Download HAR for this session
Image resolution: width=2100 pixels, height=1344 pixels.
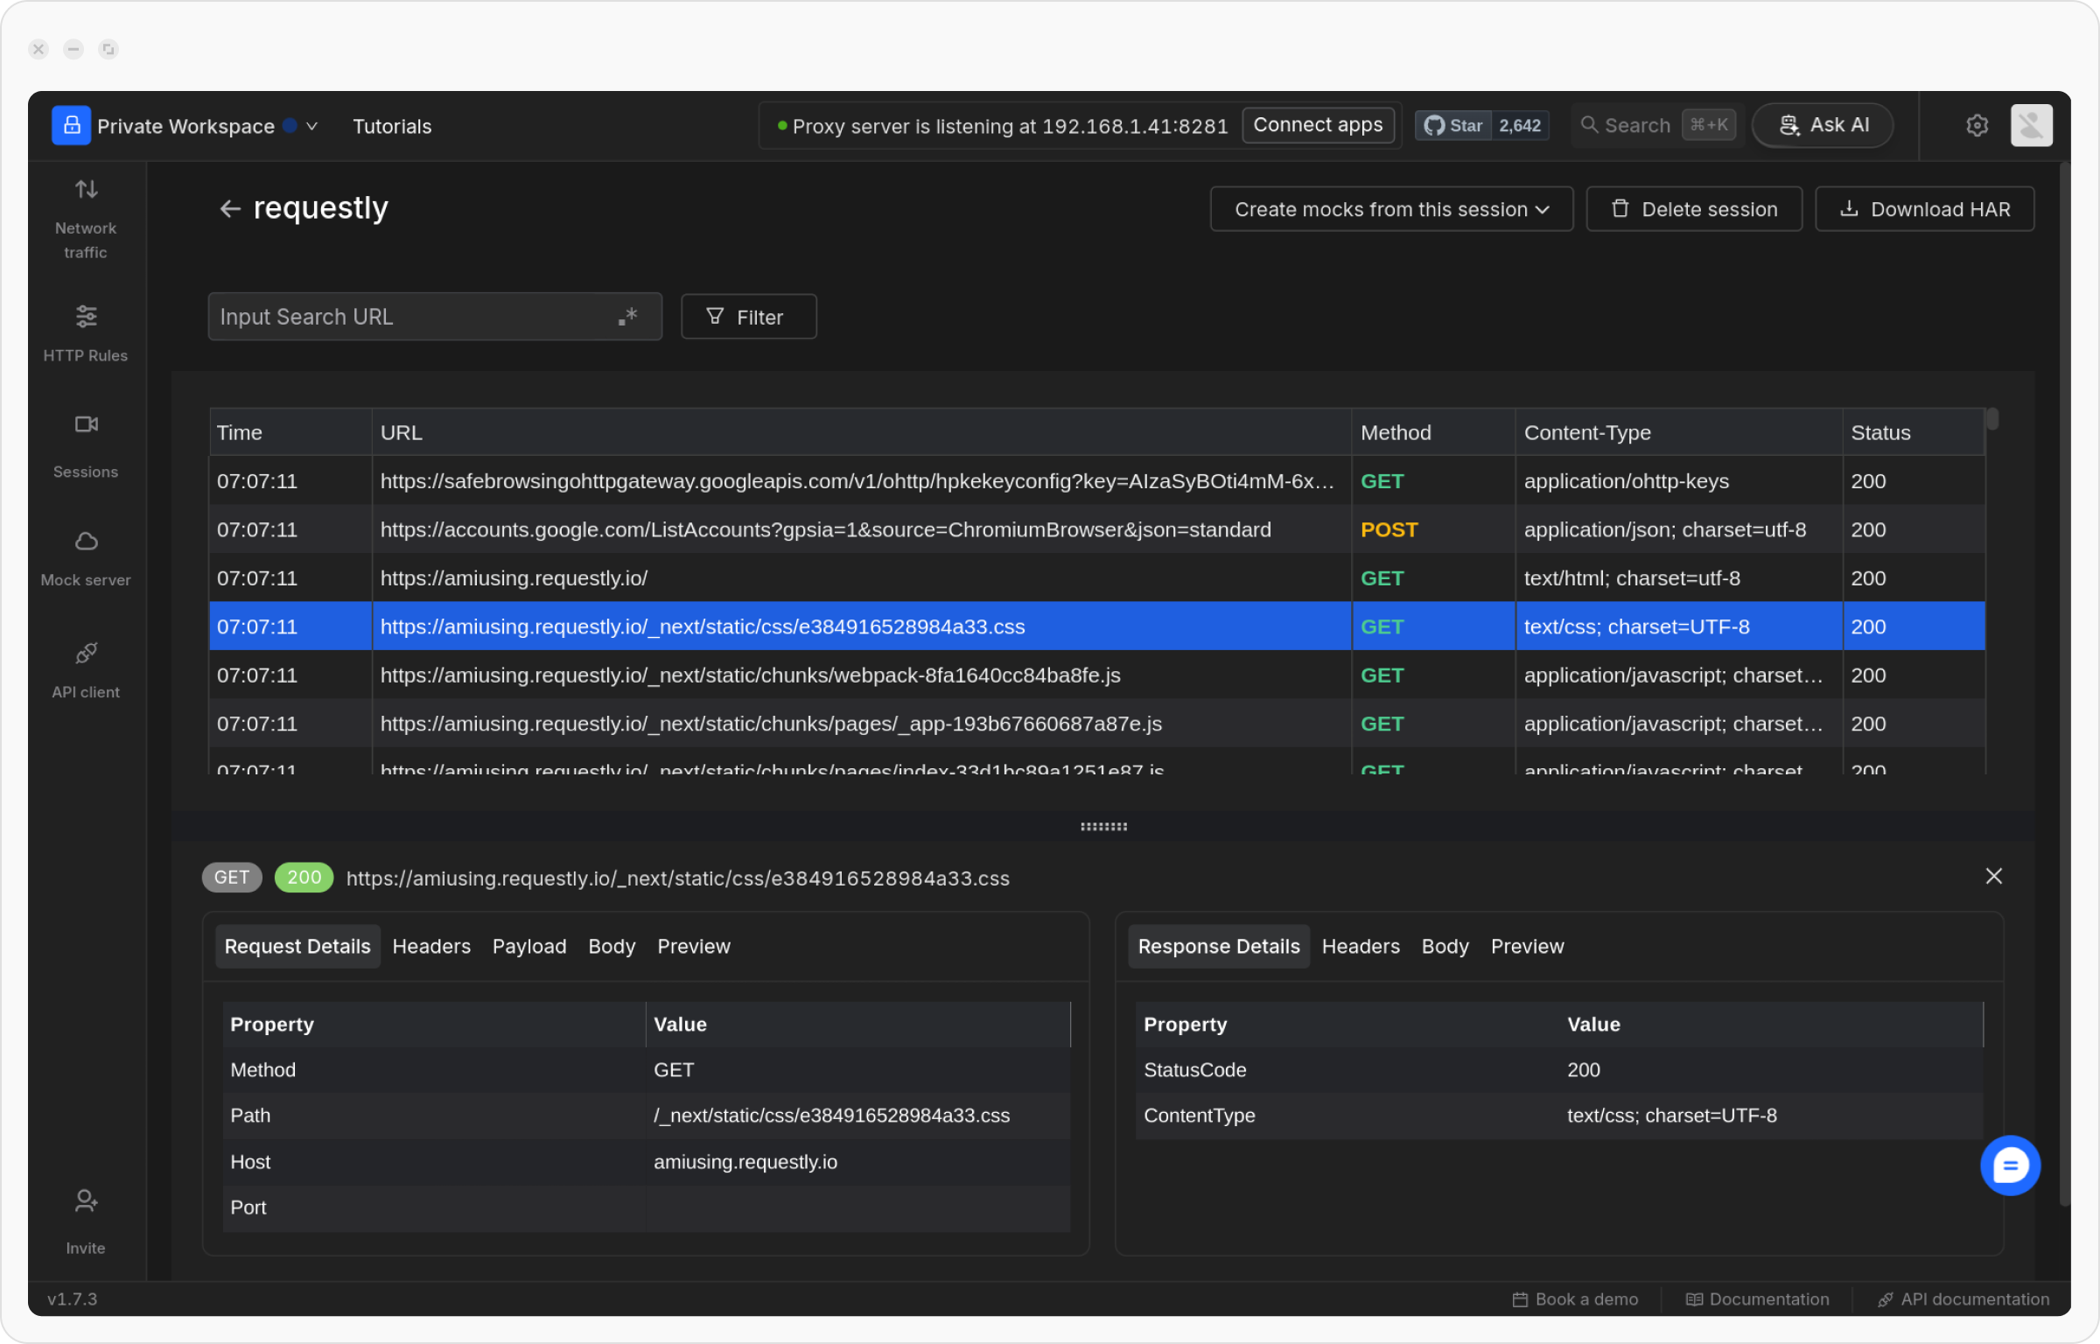point(1924,208)
